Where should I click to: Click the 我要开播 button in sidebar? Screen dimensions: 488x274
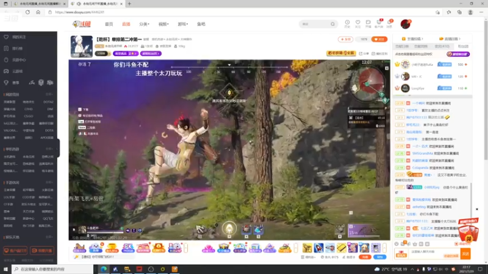click(42, 250)
